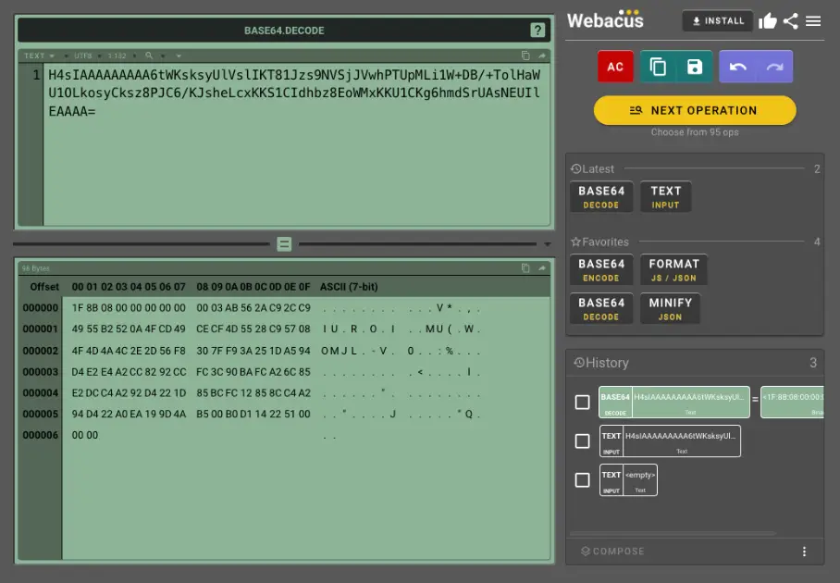This screenshot has width=840, height=583.
Task: Open the TEXT input type dropdown
Action: pos(40,56)
